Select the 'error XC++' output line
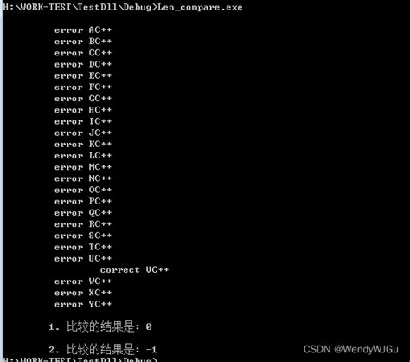The width and height of the screenshot is (410, 362). coord(83,293)
